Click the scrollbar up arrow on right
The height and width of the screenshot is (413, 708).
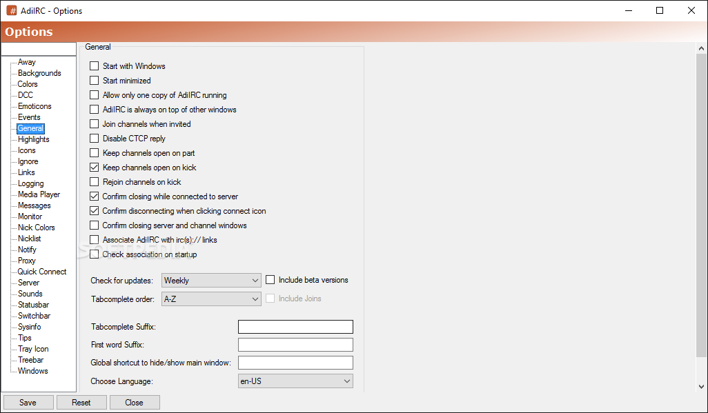click(701, 48)
